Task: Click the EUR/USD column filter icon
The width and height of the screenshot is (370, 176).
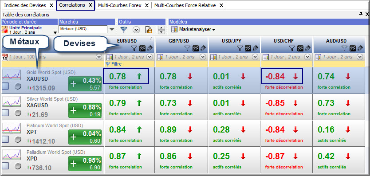Action: 134,48
